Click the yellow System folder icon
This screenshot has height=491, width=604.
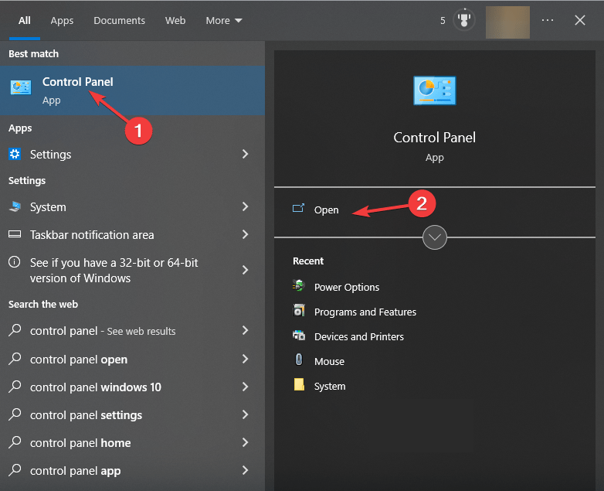click(299, 384)
